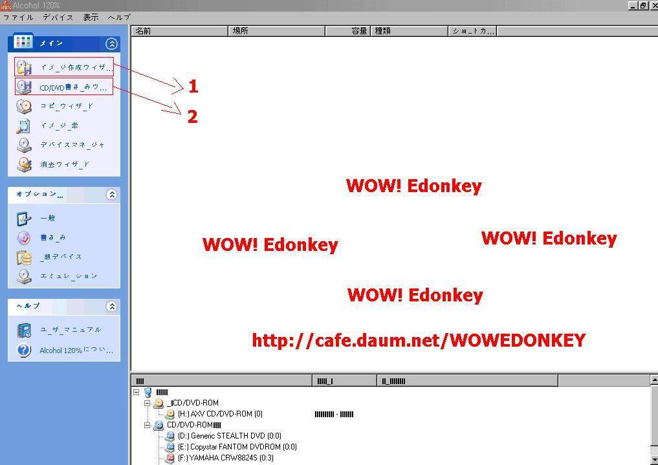This screenshot has height=465, width=658.
Task: Select (F:) YAMAHA CRW8824S (0:3) text
Action: (x=225, y=458)
